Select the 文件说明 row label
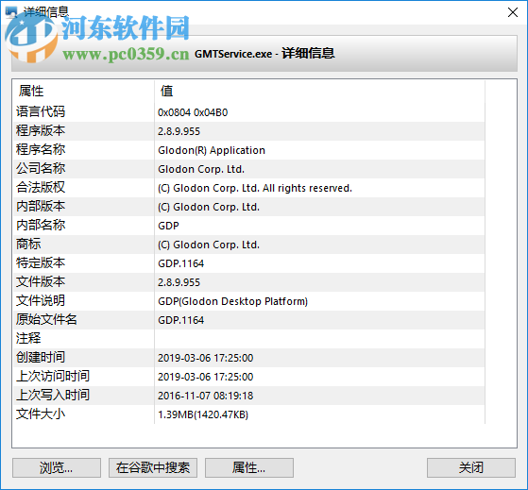The height and width of the screenshot is (490, 528). tap(41, 300)
